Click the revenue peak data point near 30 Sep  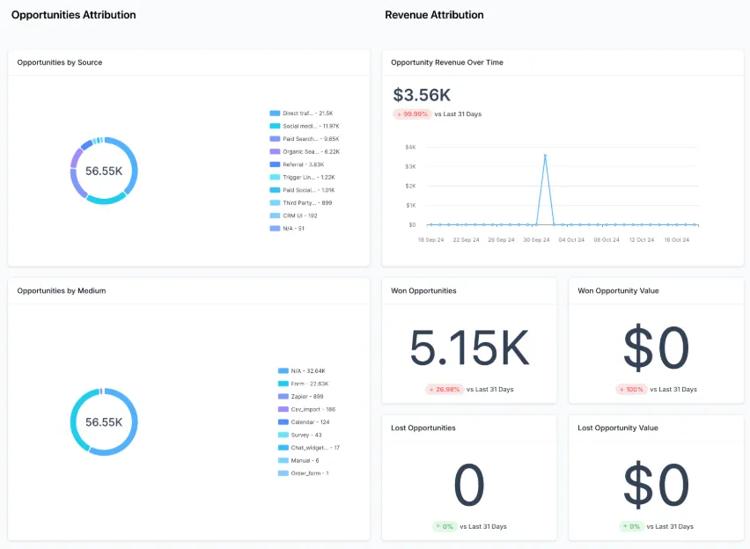click(x=545, y=156)
